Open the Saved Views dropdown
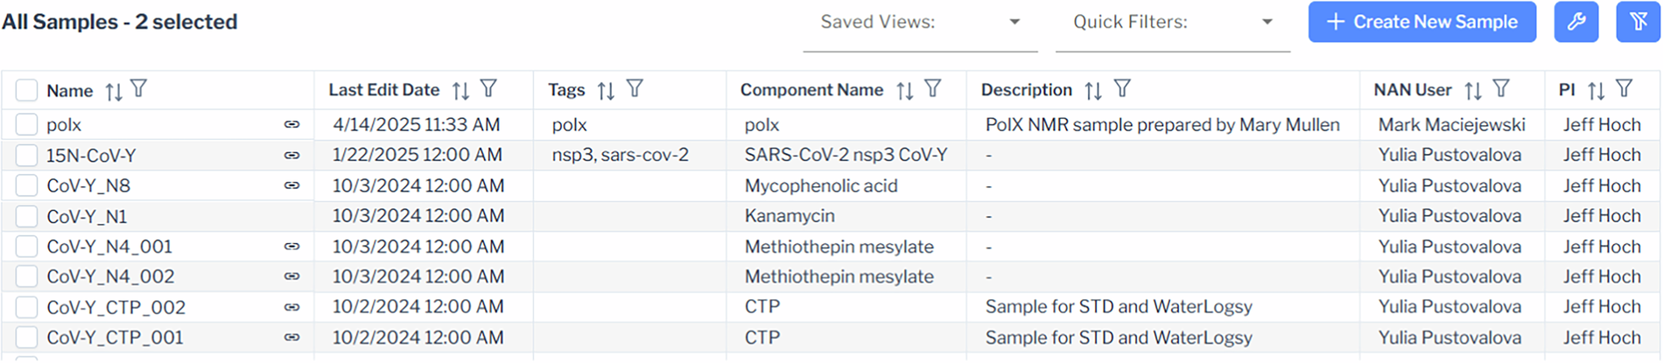1663x363 pixels. point(920,23)
